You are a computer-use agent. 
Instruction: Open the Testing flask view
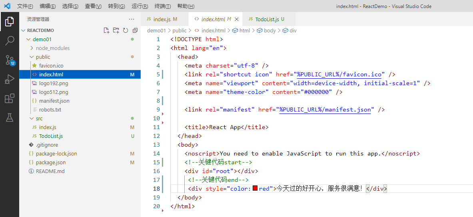point(10,118)
